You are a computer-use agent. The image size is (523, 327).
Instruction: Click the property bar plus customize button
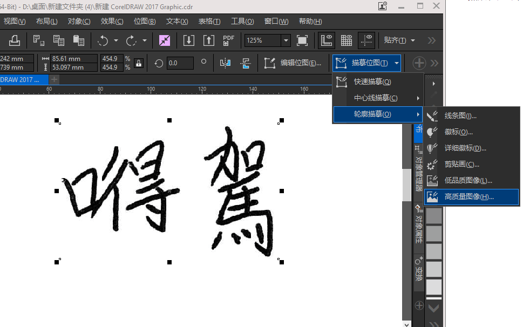[x=419, y=63]
